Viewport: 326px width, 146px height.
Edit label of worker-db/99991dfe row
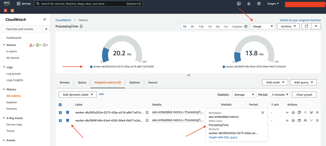[147, 120]
